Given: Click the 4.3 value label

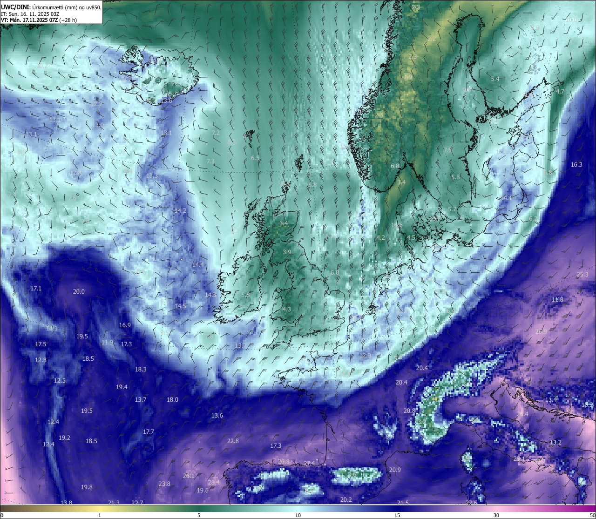Looking at the screenshot, I should (x=287, y=310).
